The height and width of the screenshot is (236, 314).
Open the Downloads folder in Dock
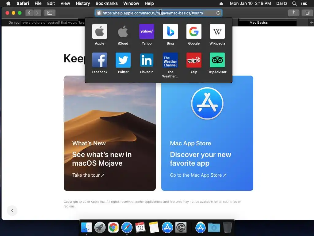pos(214,228)
